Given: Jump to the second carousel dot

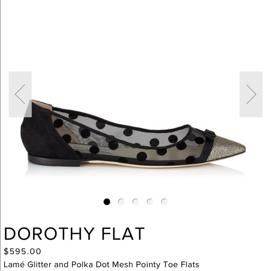Looking at the screenshot, I should click(x=121, y=202).
